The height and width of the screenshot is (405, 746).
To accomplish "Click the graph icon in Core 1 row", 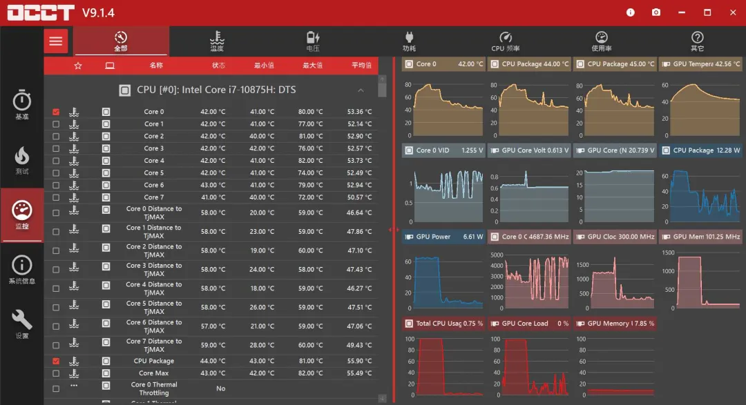I will point(106,124).
